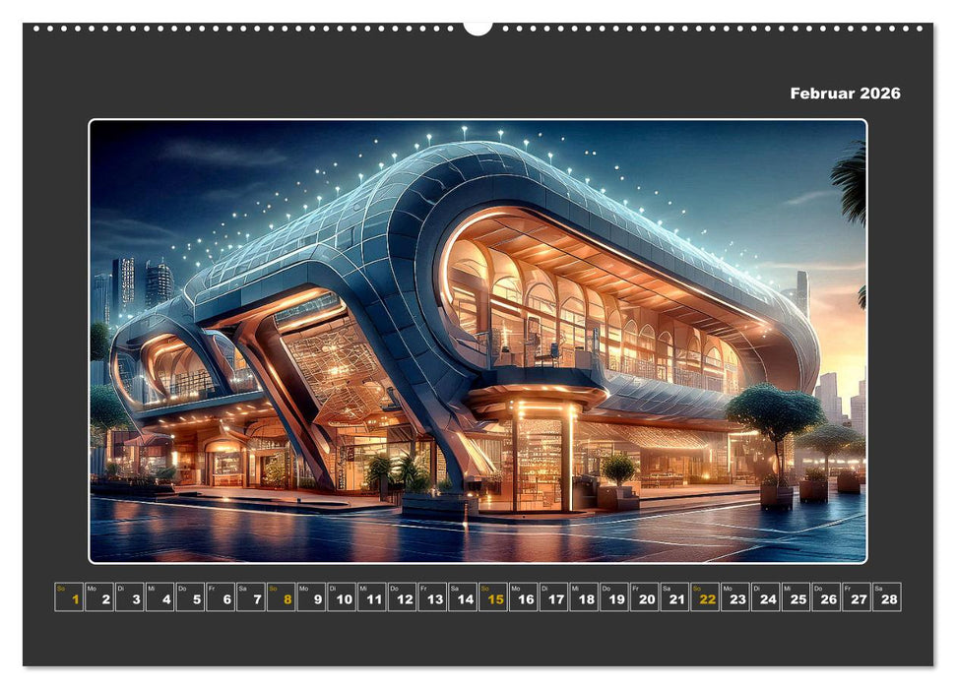This screenshot has height=689, width=956.
Task: Select the Do label above date 5
Action: [180, 587]
